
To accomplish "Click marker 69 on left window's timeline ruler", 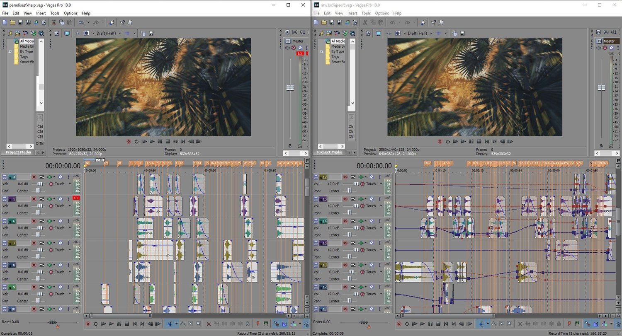I will (x=106, y=163).
